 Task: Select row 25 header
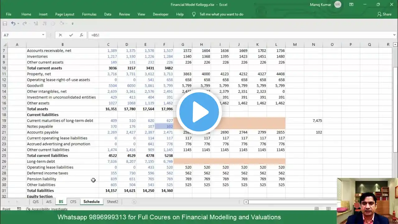[4, 156]
